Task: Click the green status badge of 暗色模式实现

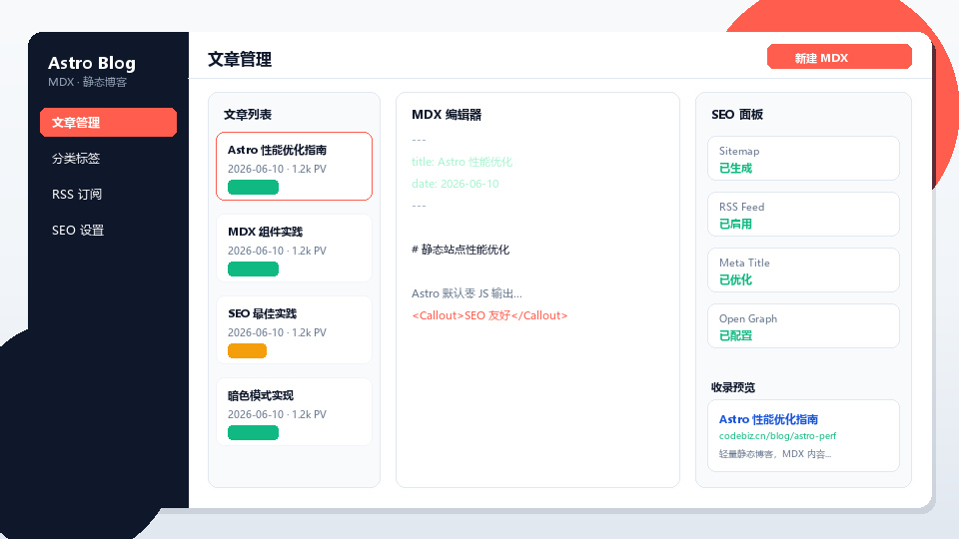Action: tap(253, 432)
